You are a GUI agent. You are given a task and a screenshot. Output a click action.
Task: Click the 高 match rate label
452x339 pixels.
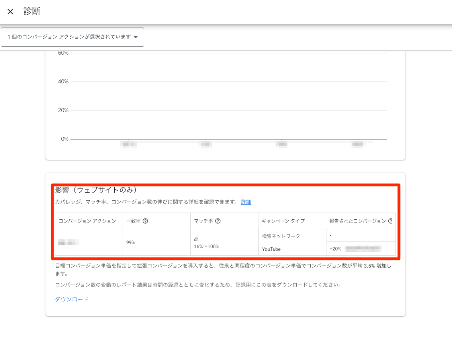click(x=196, y=239)
